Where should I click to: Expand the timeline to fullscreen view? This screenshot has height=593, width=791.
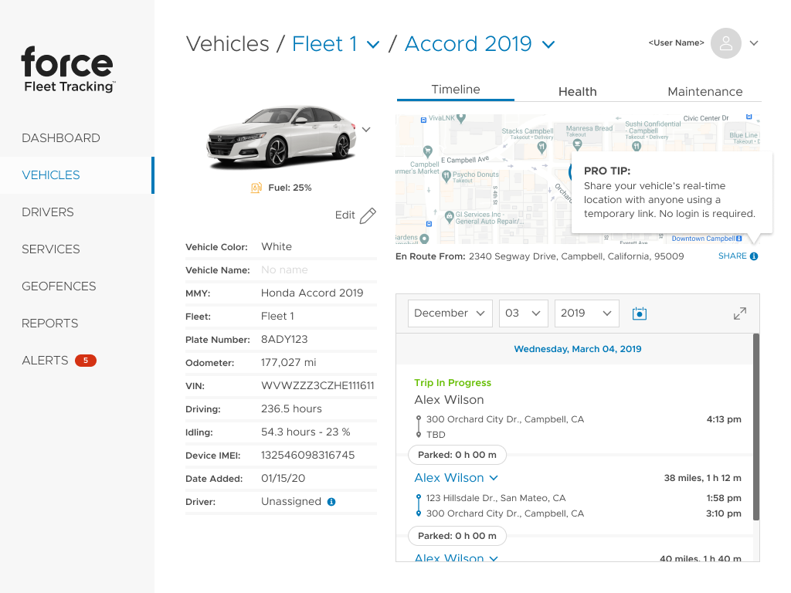(x=739, y=313)
